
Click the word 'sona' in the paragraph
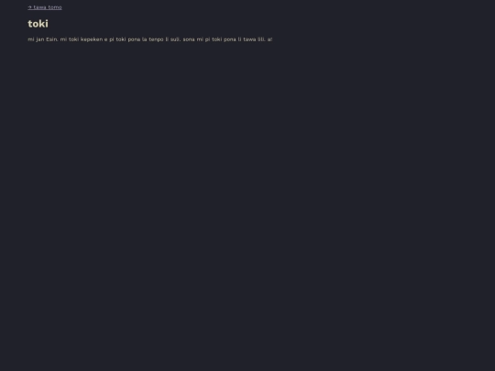[x=189, y=39]
